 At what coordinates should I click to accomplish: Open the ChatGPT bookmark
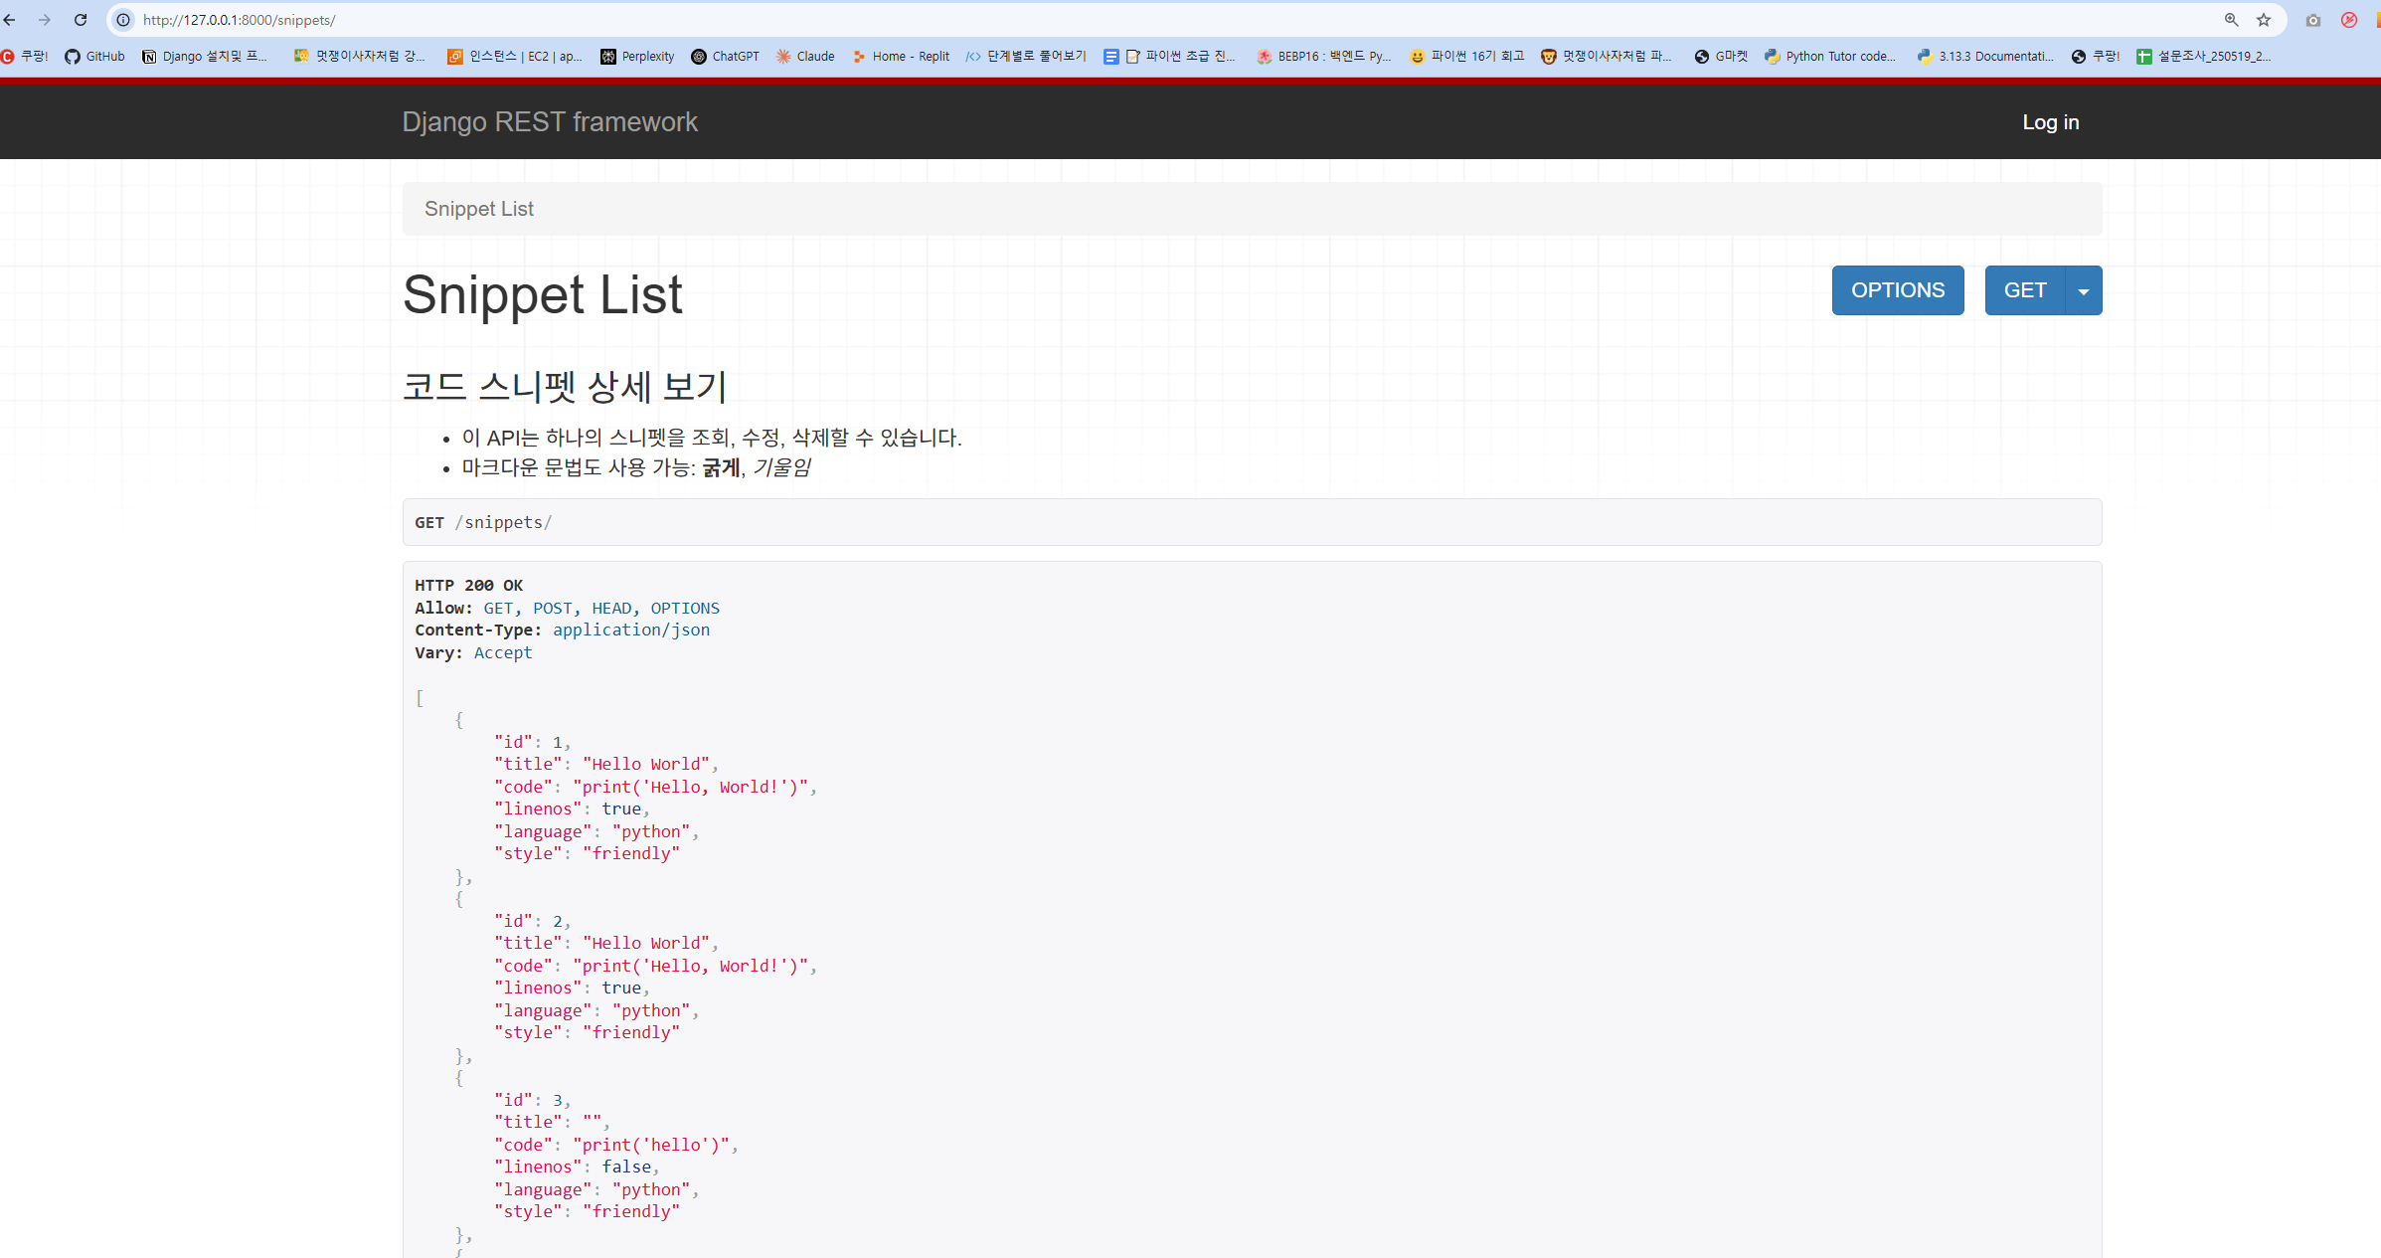click(725, 57)
